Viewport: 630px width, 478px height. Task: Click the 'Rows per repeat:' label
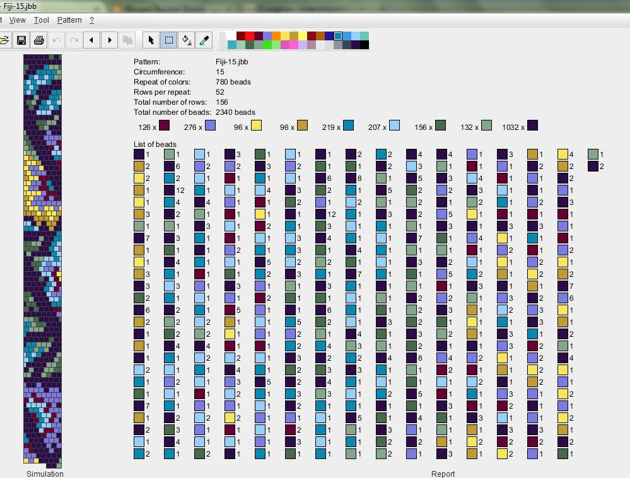[162, 92]
